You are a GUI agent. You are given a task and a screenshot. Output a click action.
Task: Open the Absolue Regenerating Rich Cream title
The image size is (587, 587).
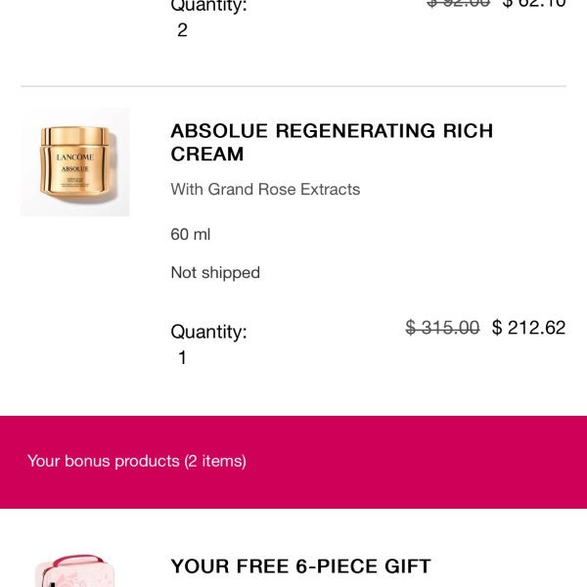(332, 142)
